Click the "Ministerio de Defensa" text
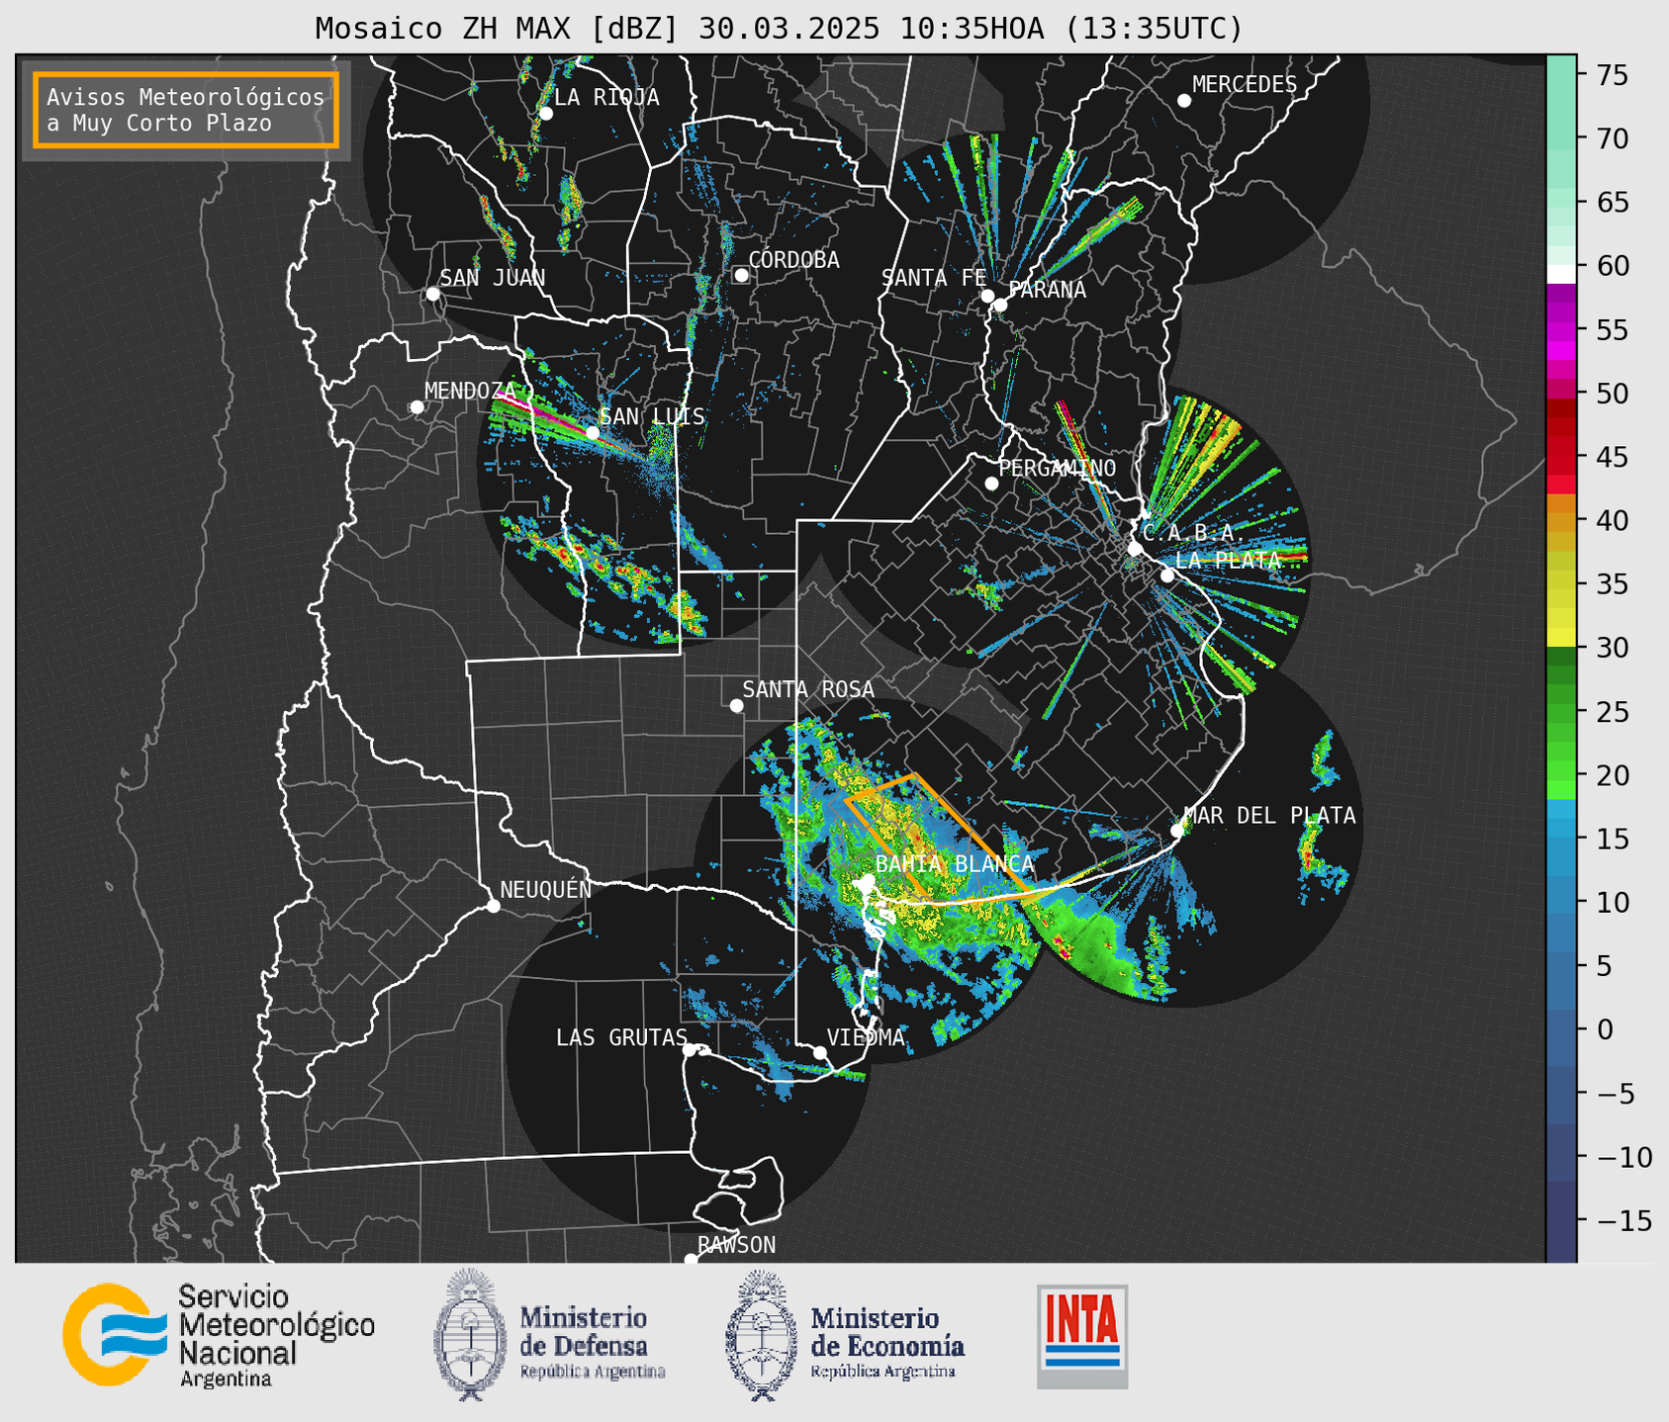 click(x=592, y=1341)
